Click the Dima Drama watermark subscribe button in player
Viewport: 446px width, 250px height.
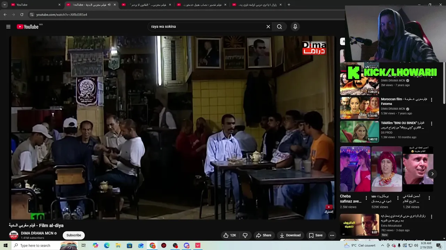tap(329, 209)
